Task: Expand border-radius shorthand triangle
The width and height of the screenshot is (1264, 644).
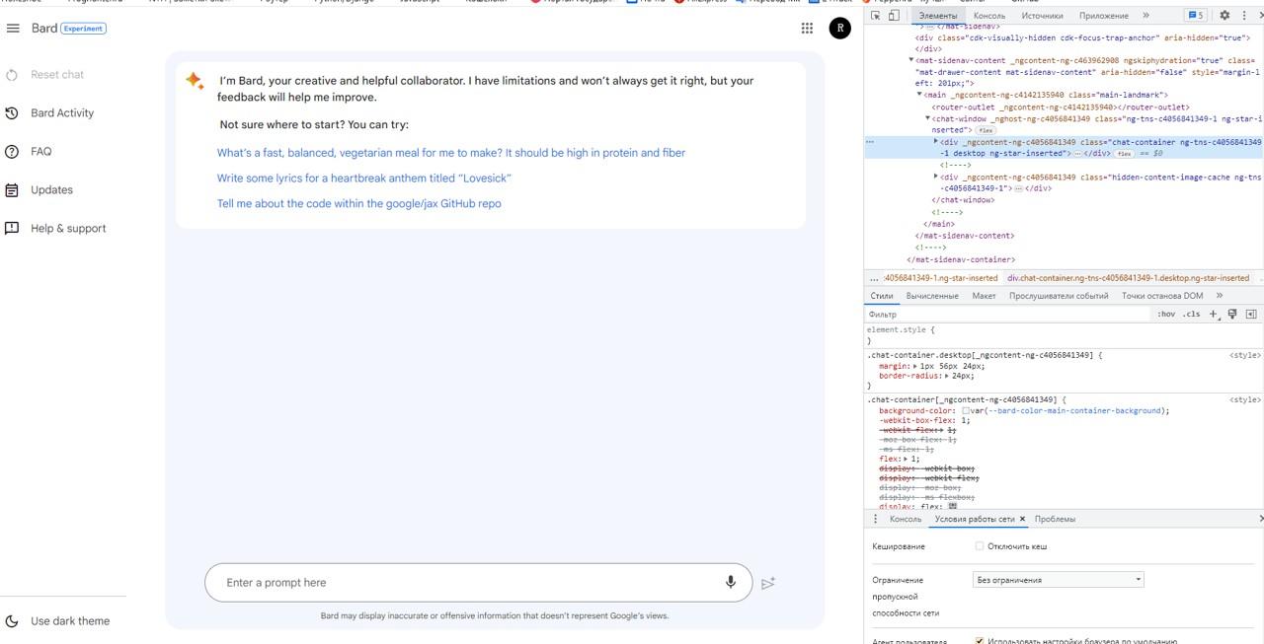Action: (947, 376)
